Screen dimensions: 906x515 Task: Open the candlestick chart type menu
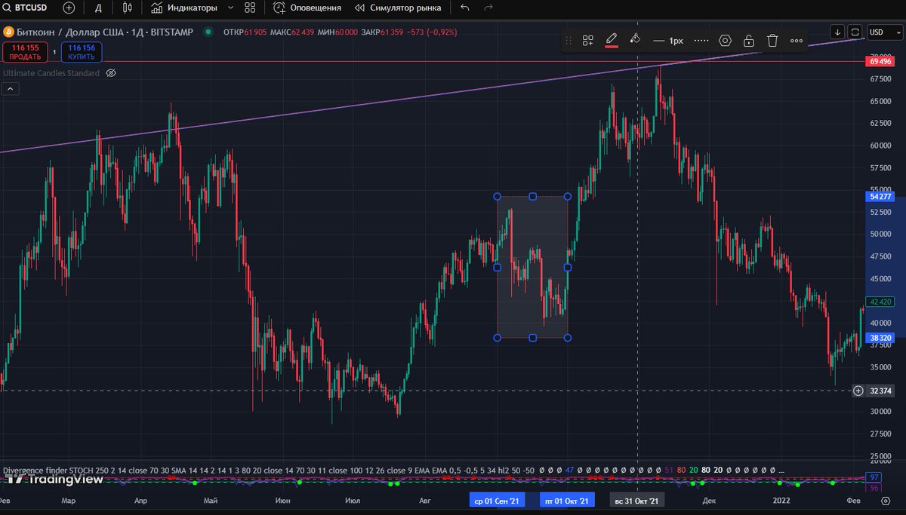pyautogui.click(x=127, y=8)
